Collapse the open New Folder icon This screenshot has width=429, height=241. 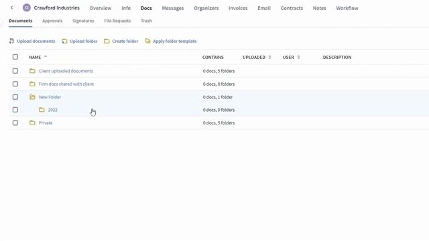32,97
